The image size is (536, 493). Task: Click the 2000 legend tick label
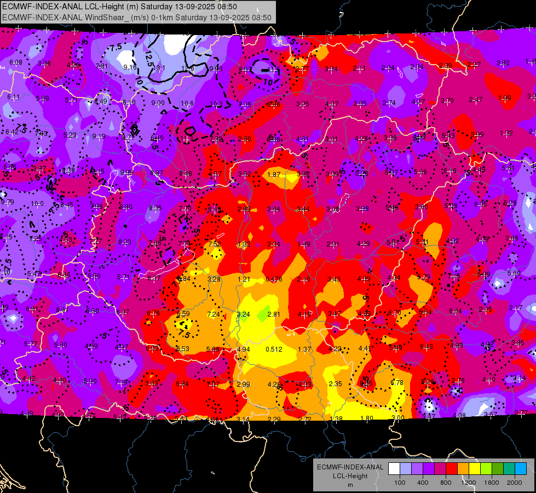(515, 483)
